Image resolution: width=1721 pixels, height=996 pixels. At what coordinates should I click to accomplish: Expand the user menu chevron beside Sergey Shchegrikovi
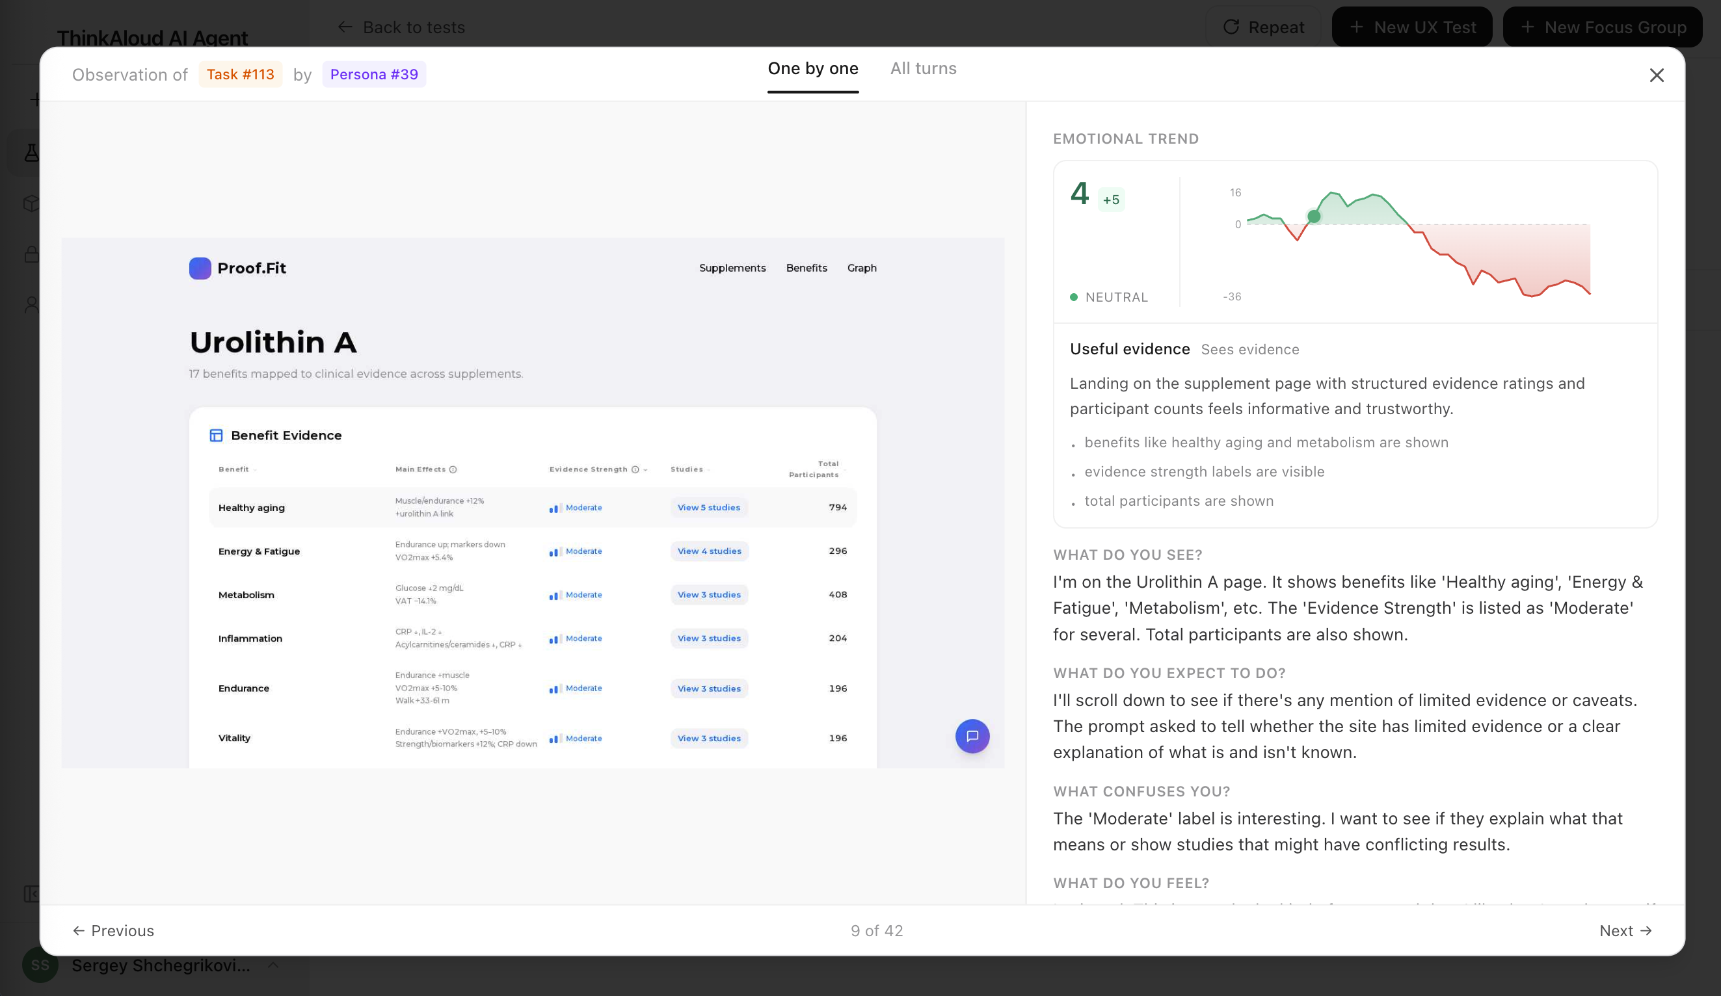click(x=273, y=965)
